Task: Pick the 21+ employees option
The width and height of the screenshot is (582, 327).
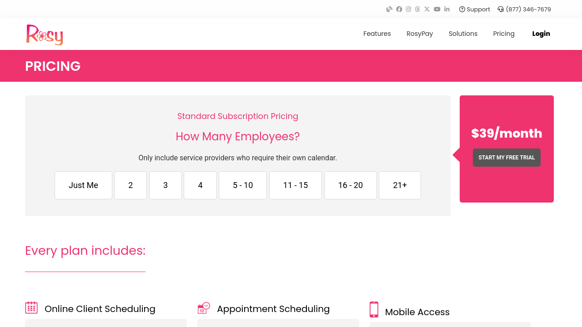Action: coord(400,185)
